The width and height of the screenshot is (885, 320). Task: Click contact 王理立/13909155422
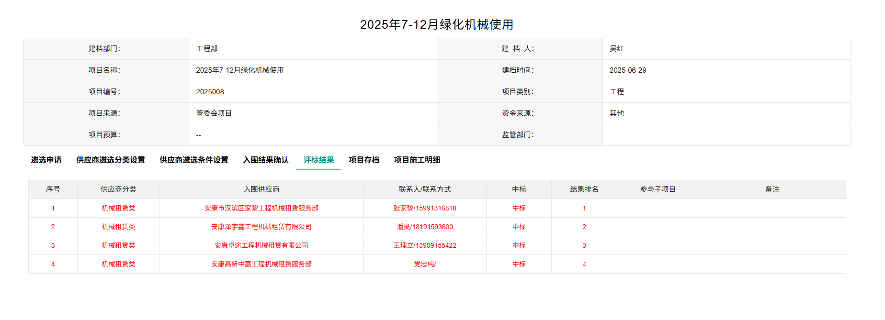[x=425, y=245]
